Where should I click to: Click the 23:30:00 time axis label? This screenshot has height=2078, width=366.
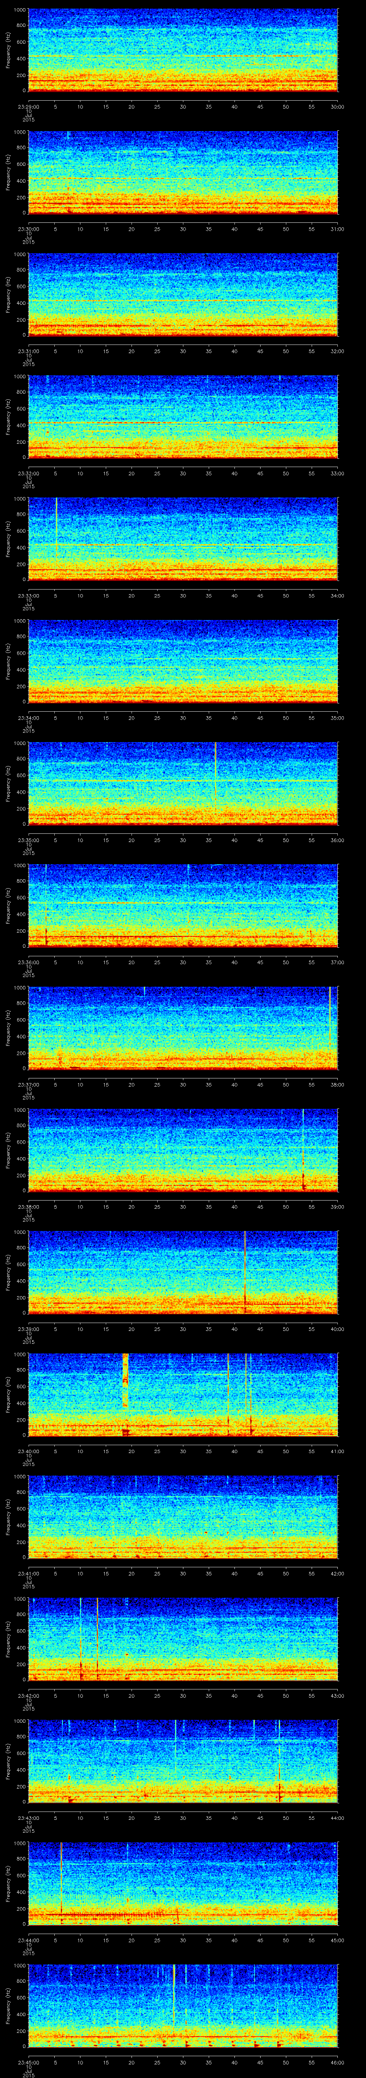28,229
